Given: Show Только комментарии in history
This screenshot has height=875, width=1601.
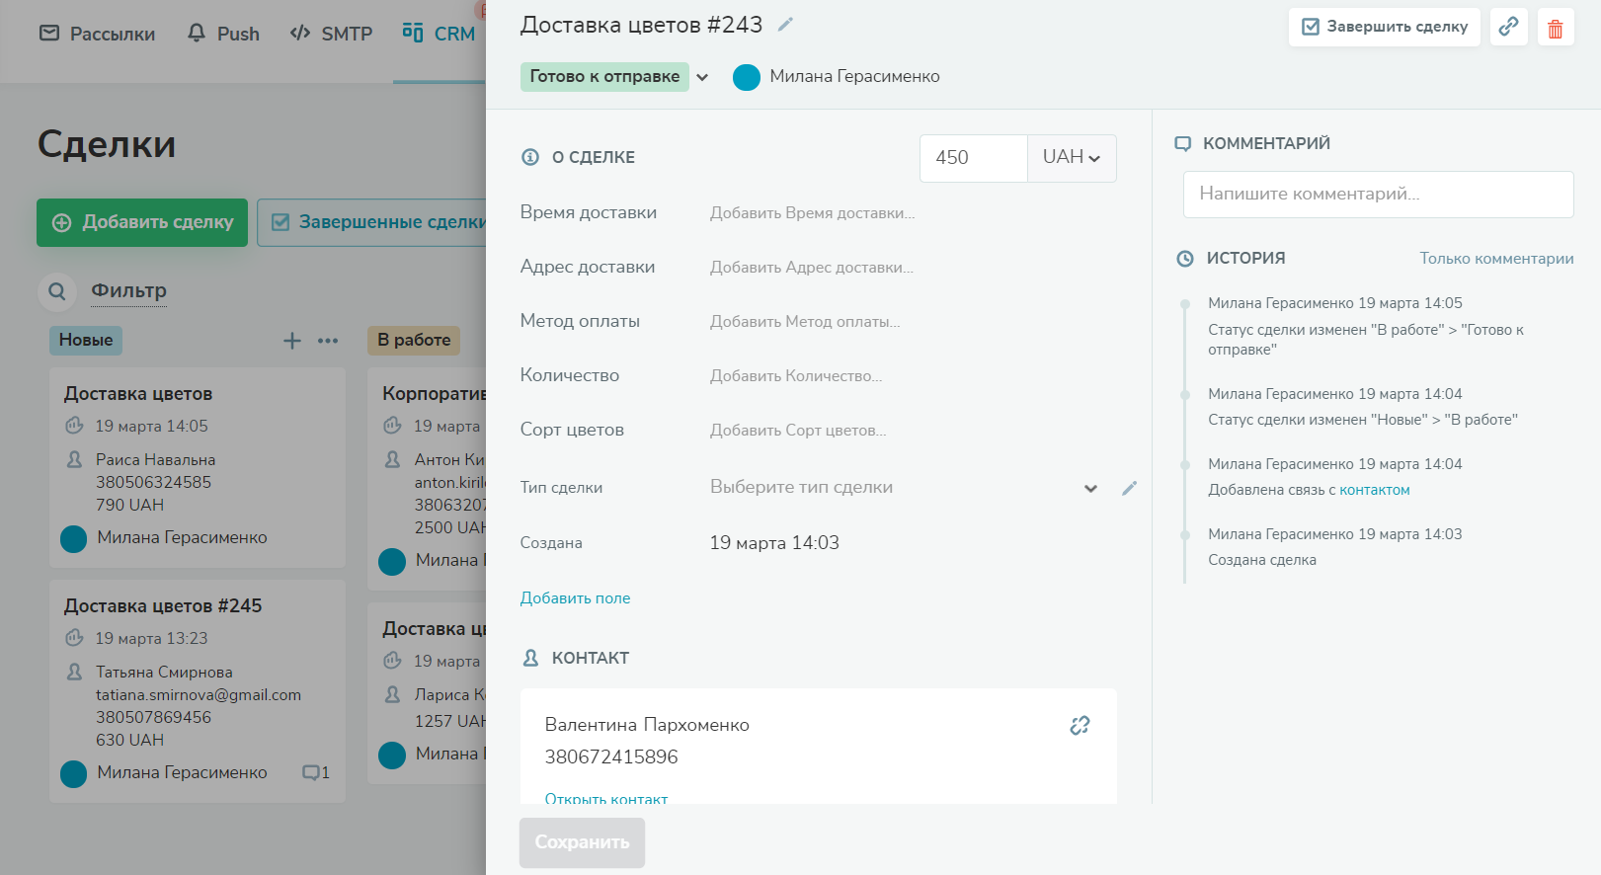Looking at the screenshot, I should coord(1496,259).
